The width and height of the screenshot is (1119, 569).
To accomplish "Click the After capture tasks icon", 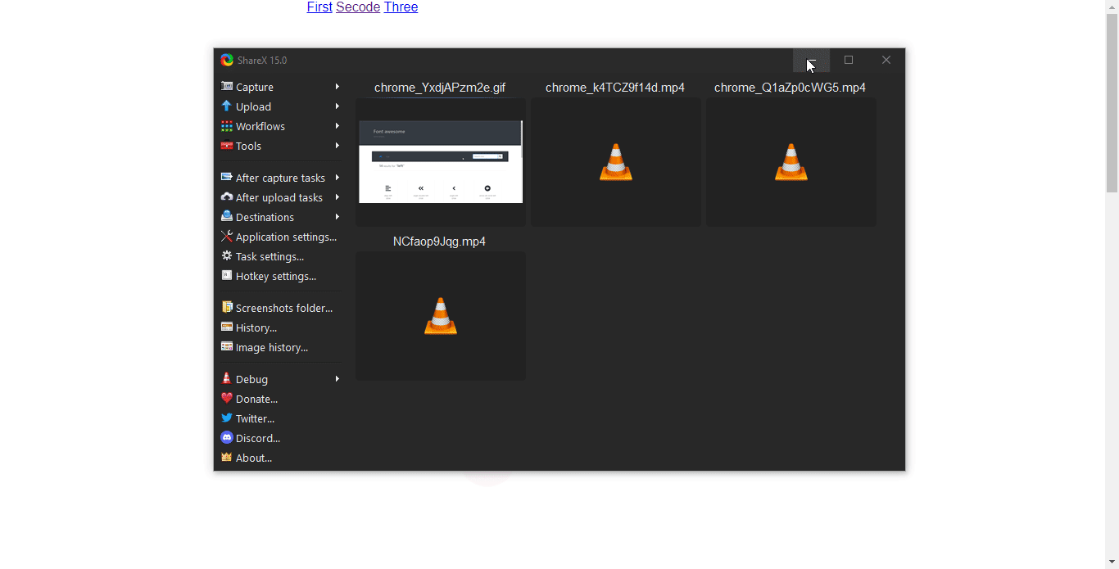I will (x=227, y=178).
